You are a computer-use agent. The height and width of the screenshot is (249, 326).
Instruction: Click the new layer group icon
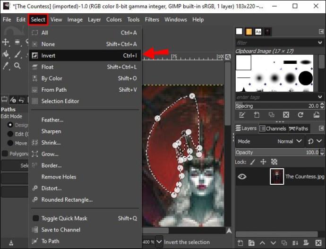click(251, 243)
